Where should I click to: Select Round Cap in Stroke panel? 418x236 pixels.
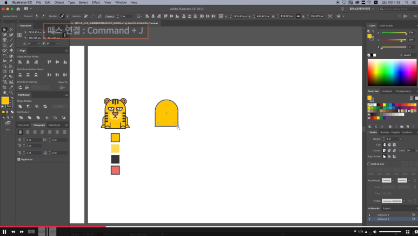(389, 145)
